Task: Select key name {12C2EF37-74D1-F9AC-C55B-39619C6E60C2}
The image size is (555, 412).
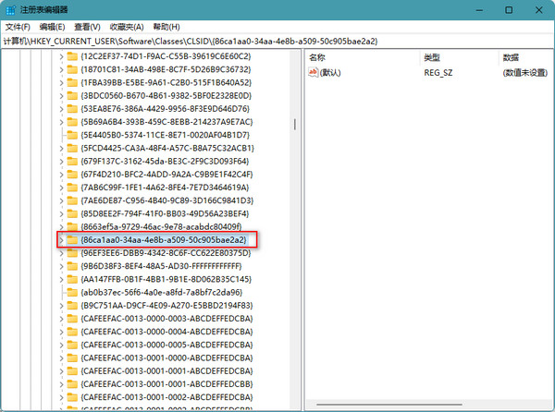Action: pyautogui.click(x=166, y=56)
